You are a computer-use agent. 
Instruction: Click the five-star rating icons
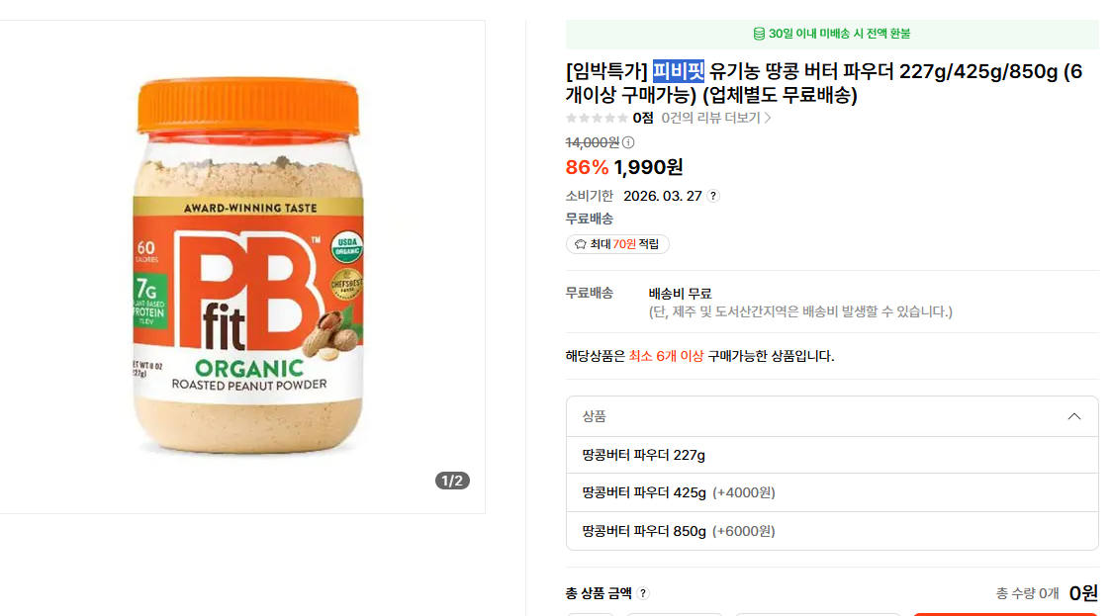pyautogui.click(x=596, y=118)
